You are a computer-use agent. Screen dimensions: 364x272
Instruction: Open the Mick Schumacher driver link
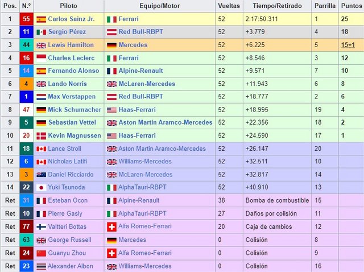coord(75,110)
